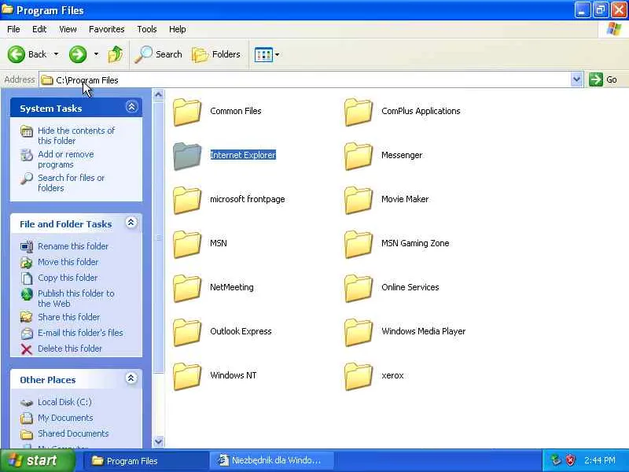Select the xerox folder icon
The width and height of the screenshot is (629, 472).
click(x=359, y=377)
